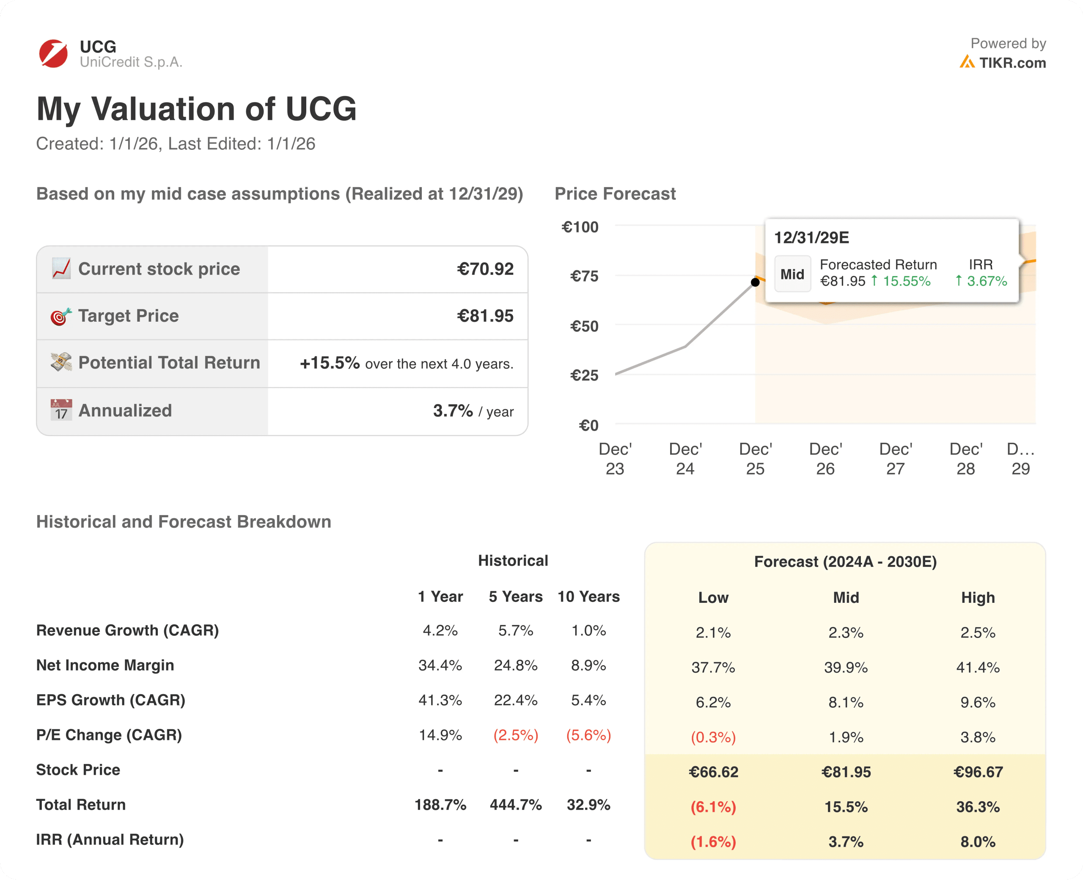Click the Mid badge in the chart tooltip
This screenshot has height=880, width=1083.
792,274
